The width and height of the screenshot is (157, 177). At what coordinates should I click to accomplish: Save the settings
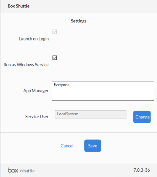(93, 146)
